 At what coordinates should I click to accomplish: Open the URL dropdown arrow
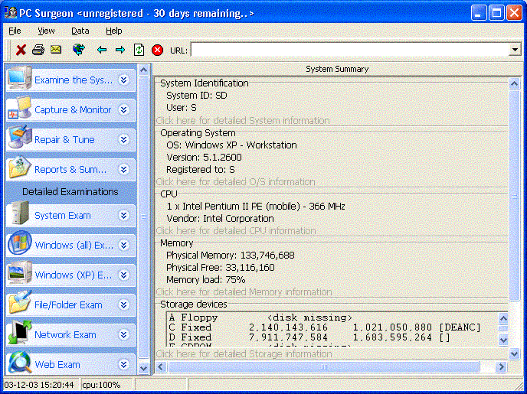point(515,50)
